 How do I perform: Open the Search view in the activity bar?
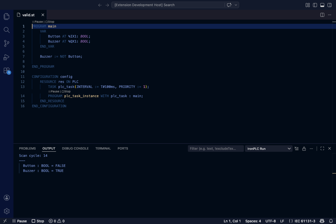coord(7,30)
